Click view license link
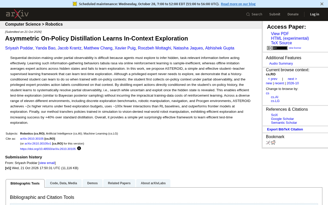 [x=295, y=48]
